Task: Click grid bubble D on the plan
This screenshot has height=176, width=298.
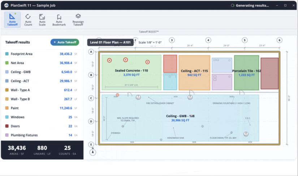Action: click(x=91, y=121)
